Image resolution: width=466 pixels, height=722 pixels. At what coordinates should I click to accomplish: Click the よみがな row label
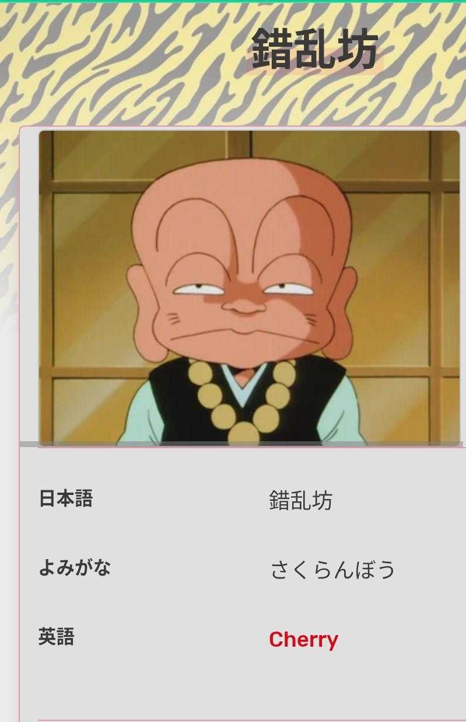[x=75, y=568]
